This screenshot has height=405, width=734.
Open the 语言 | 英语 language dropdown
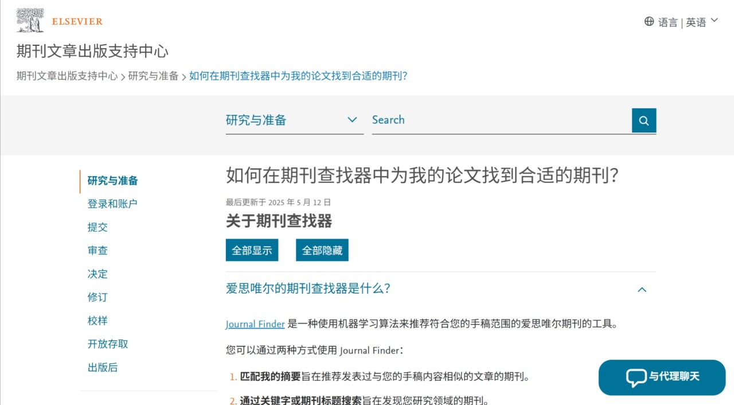coord(681,22)
